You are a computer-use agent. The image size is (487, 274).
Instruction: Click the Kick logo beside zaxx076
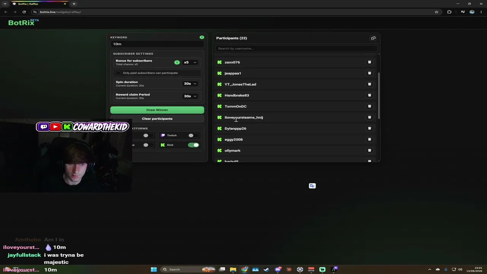point(220,62)
